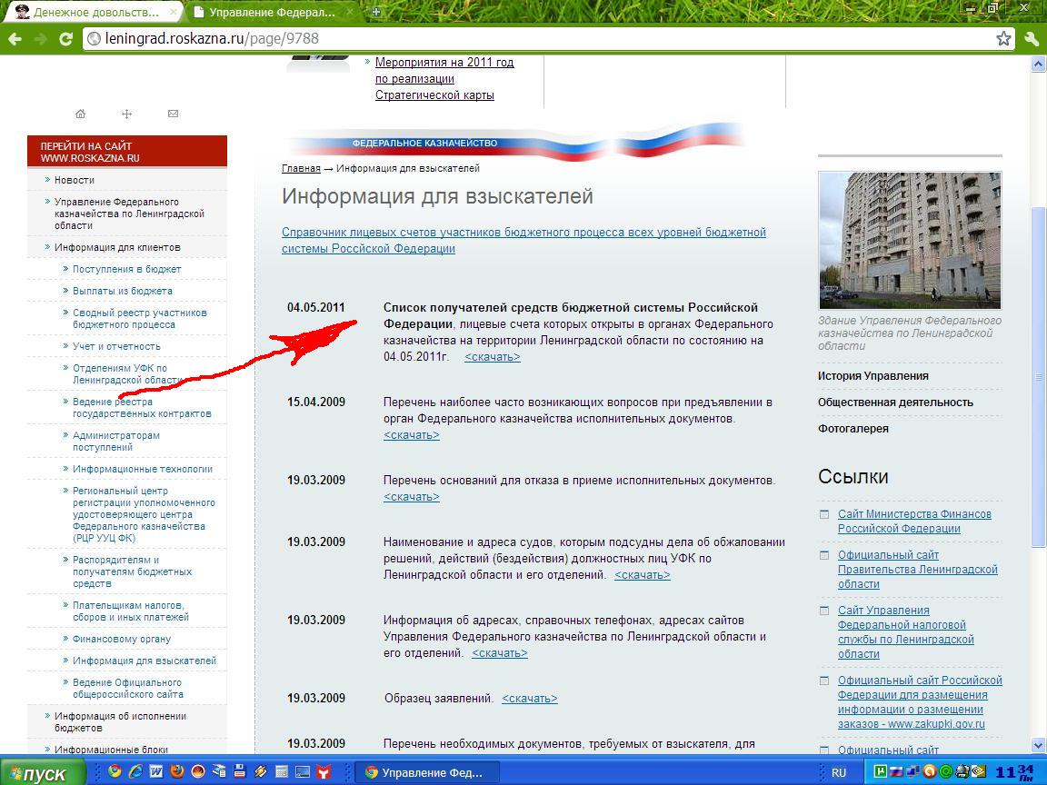The width and height of the screenshot is (1047, 785).
Task: Open the Chrome wrench settings menu
Action: pyautogui.click(x=1032, y=39)
